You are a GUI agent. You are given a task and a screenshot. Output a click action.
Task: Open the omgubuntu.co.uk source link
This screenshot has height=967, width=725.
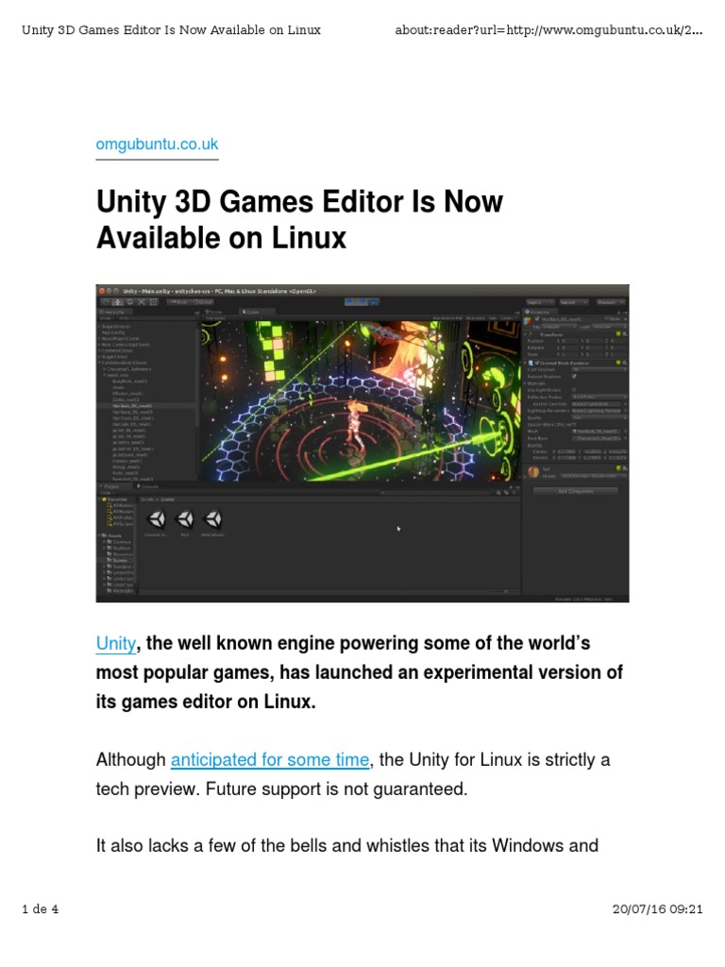[x=157, y=144]
